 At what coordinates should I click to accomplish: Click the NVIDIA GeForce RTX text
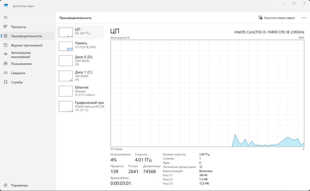[x=90, y=107]
